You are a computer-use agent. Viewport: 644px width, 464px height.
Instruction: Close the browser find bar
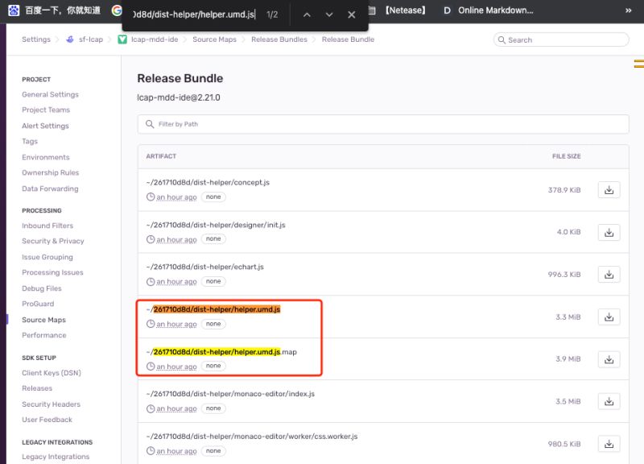click(350, 14)
